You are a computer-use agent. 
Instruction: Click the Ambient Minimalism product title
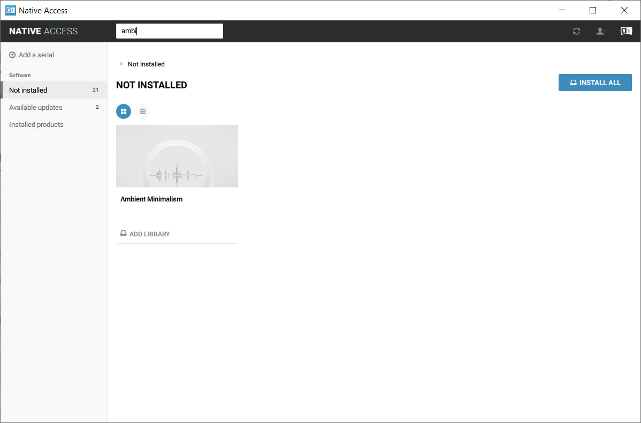pos(151,199)
